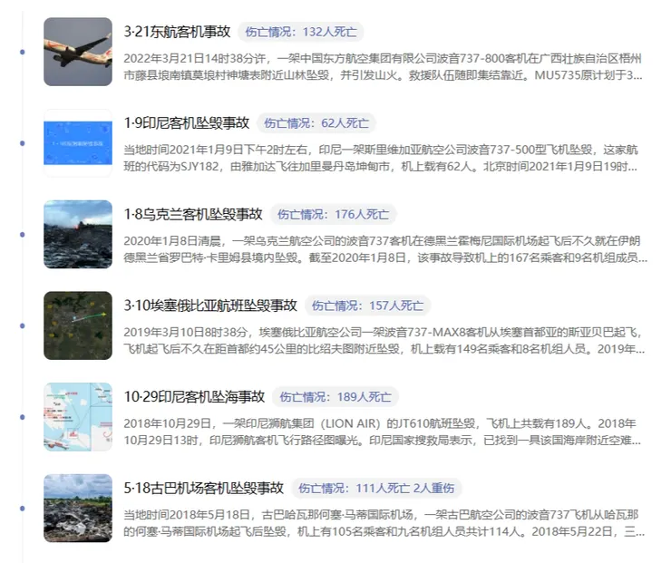Click the timeline dot beside 1·8乌克兰客机坠毁事故
Image resolution: width=671 pixels, height=563 pixels.
(x=23, y=235)
